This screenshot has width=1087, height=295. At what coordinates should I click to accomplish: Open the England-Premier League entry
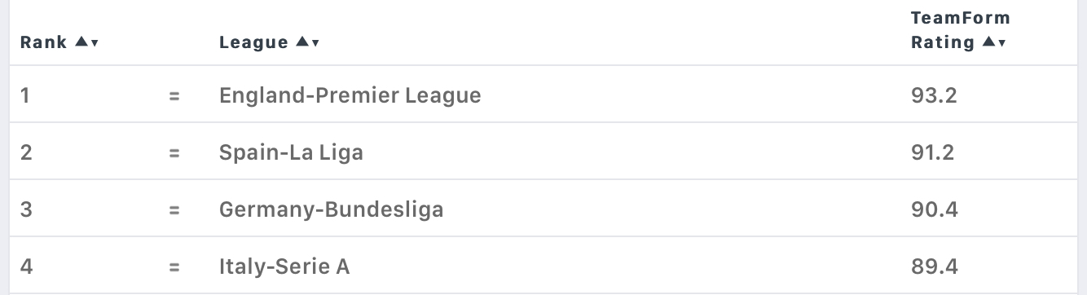(350, 95)
